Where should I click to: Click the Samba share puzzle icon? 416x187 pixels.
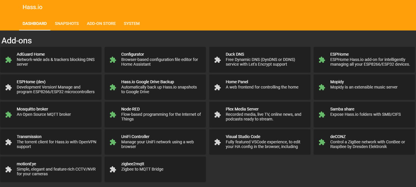(x=322, y=115)
